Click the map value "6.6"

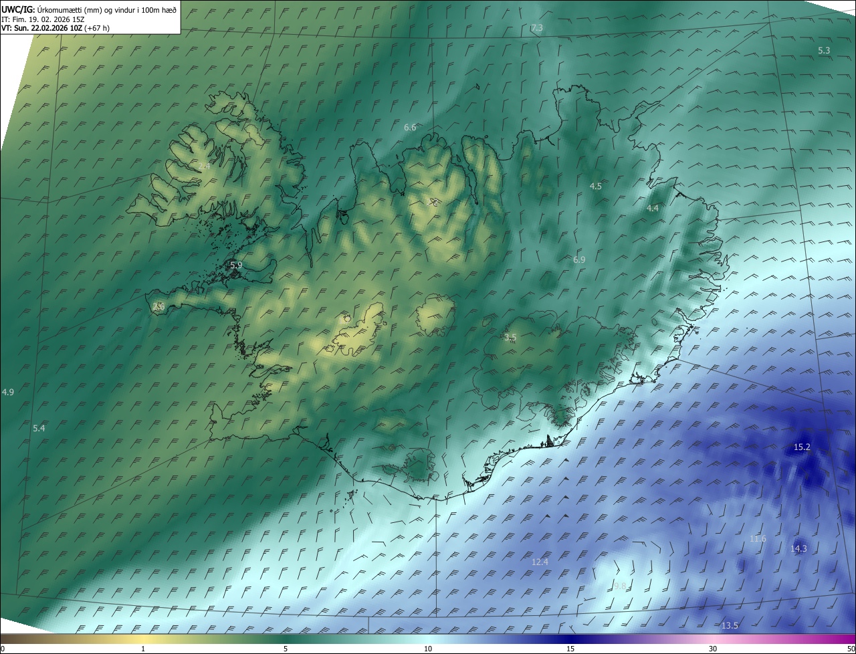[410, 127]
